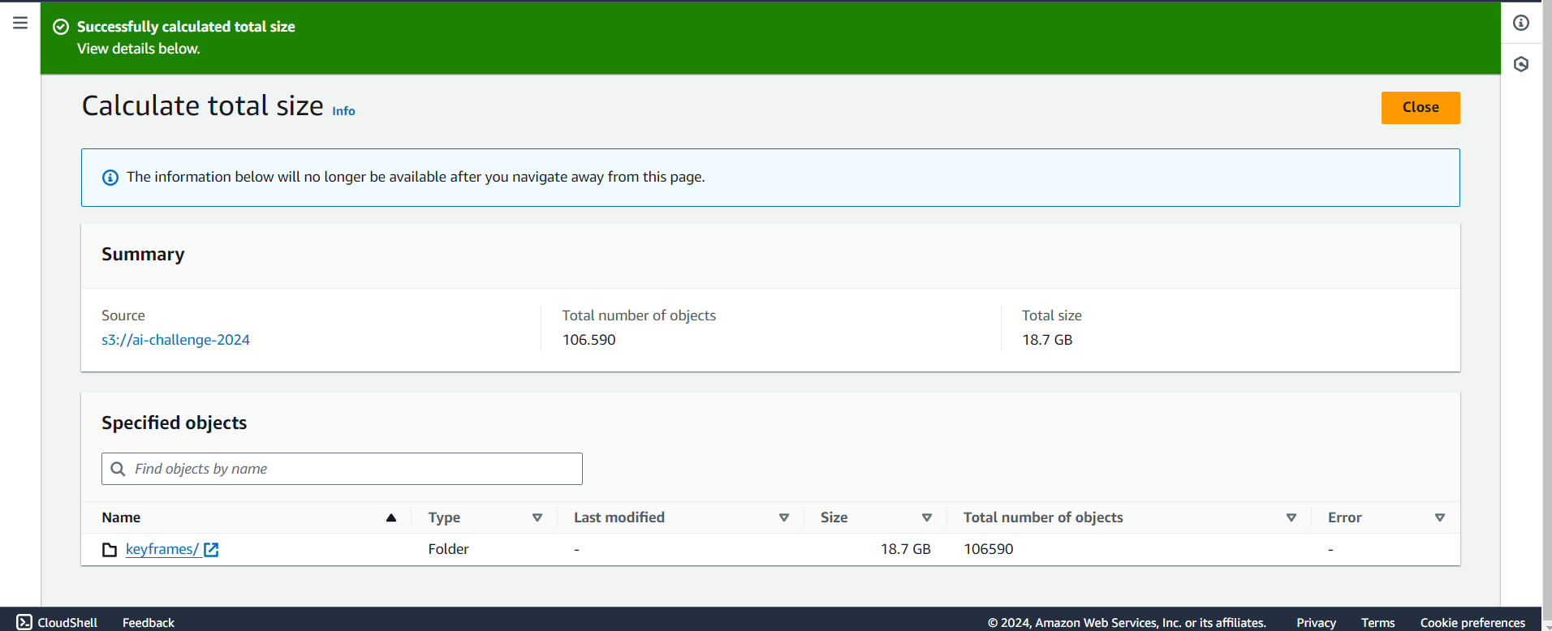
Task: Click the CloudShell terminal icon
Action: [x=24, y=622]
